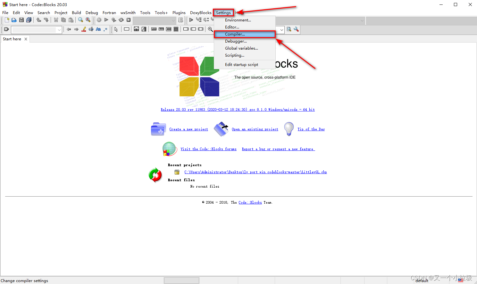
Task: Select Global variables... menu entry
Action: [x=245, y=48]
